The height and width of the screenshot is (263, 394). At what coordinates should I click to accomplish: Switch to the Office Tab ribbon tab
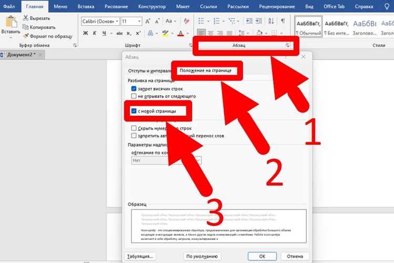coord(334,6)
